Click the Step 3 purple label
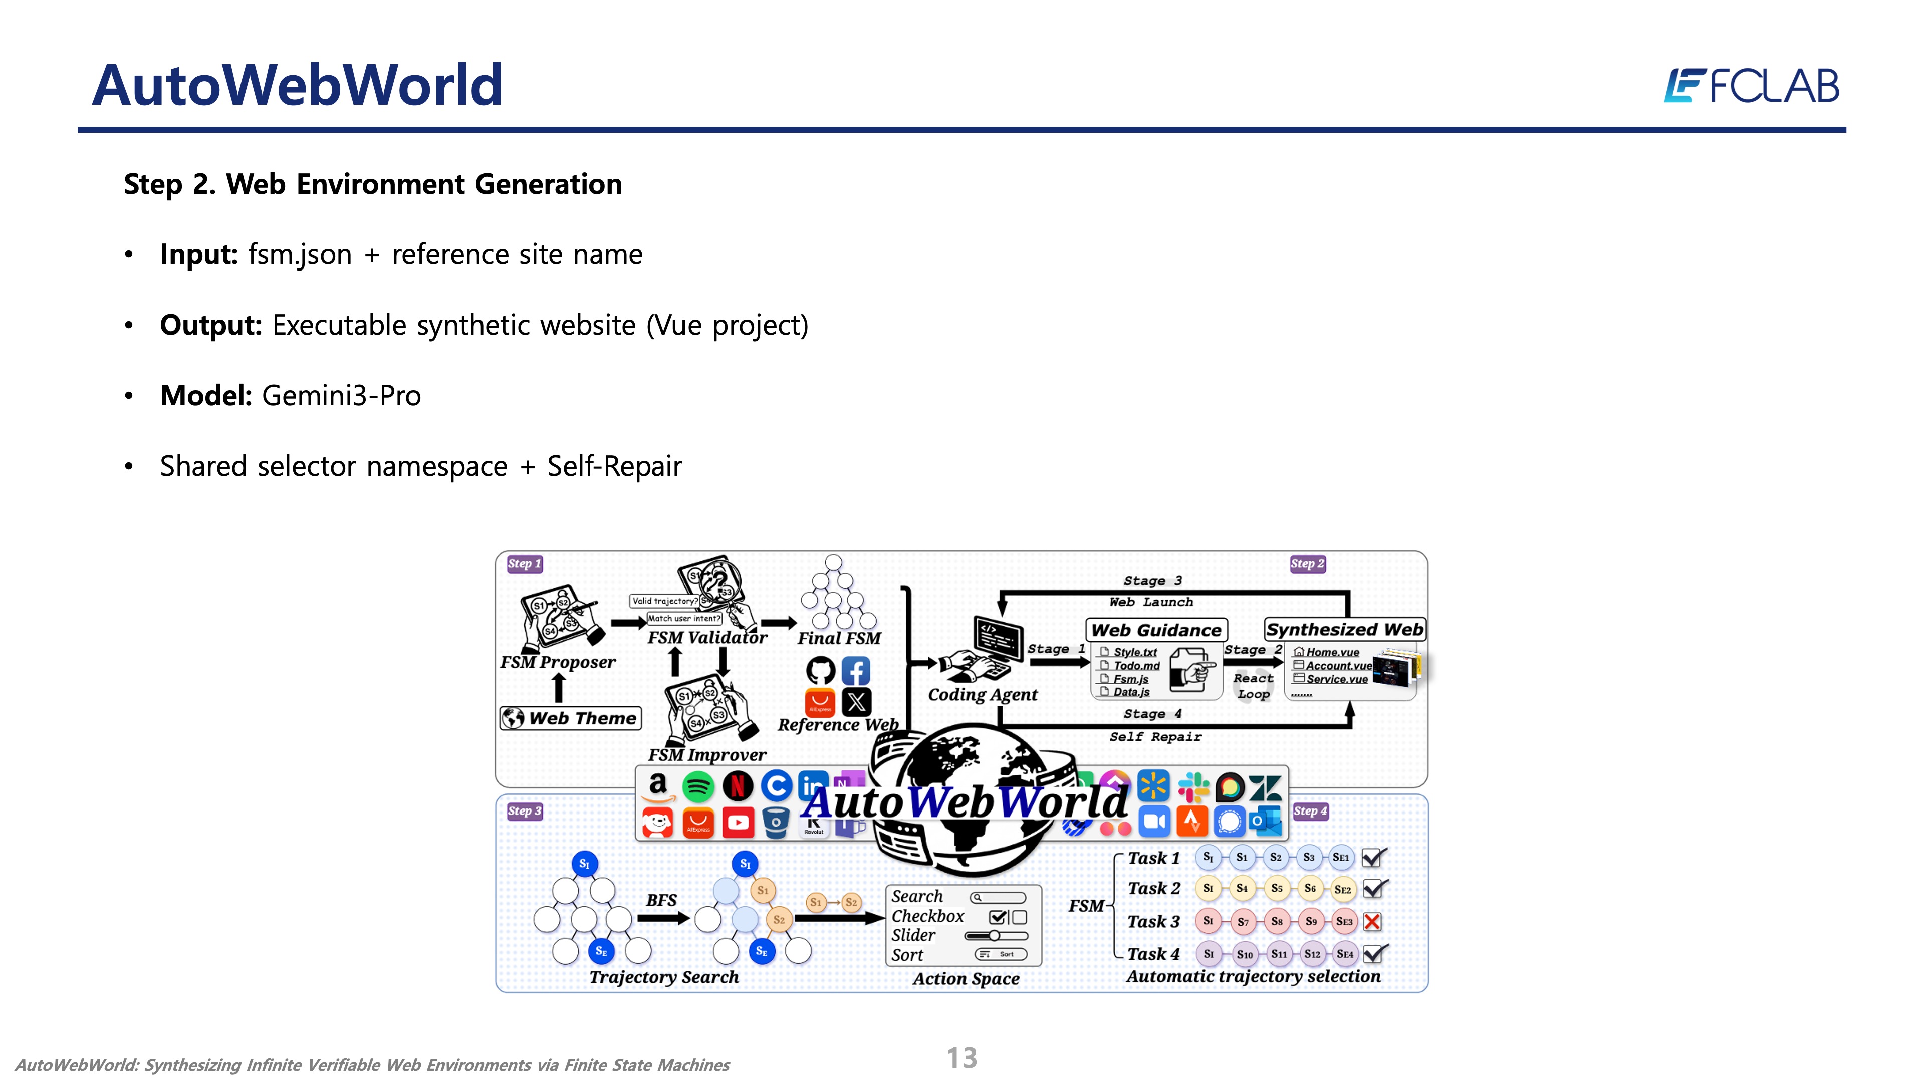Image resolution: width=1924 pixels, height=1082 pixels. tap(524, 811)
